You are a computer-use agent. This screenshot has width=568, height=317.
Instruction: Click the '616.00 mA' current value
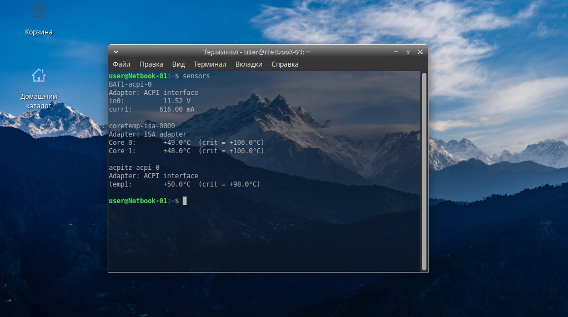(177, 109)
